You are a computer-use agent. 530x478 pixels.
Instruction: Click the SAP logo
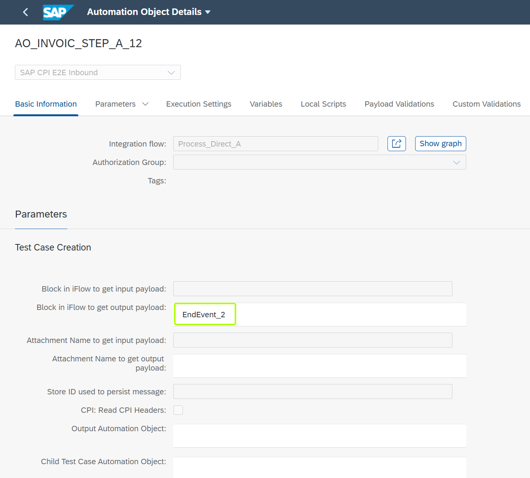58,12
